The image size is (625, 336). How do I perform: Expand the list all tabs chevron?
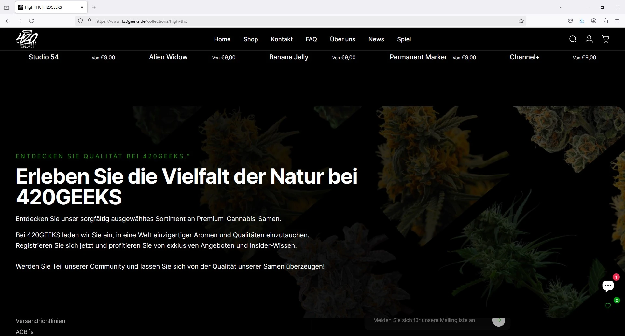(561, 7)
